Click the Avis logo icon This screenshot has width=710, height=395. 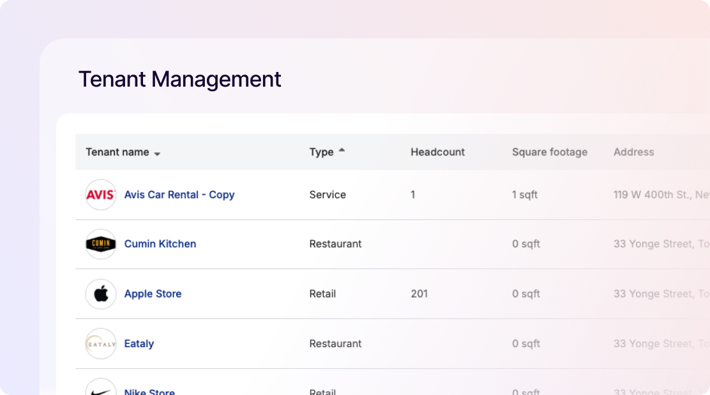coord(101,195)
